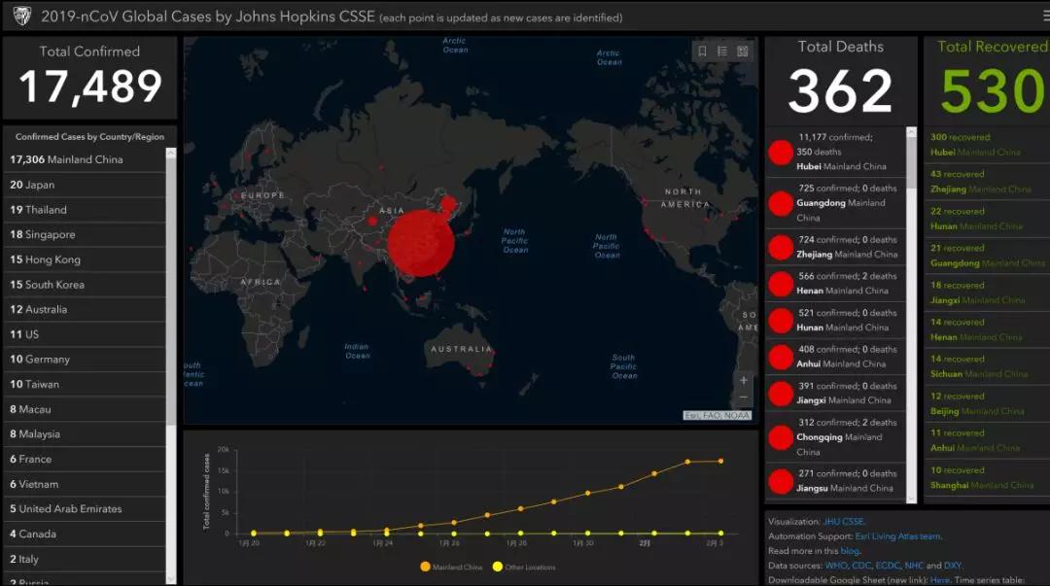The height and width of the screenshot is (586, 1050).
Task: Open the map bookmarks icon
Action: point(702,52)
